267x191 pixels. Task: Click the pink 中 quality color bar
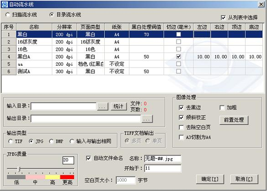(x=35, y=177)
